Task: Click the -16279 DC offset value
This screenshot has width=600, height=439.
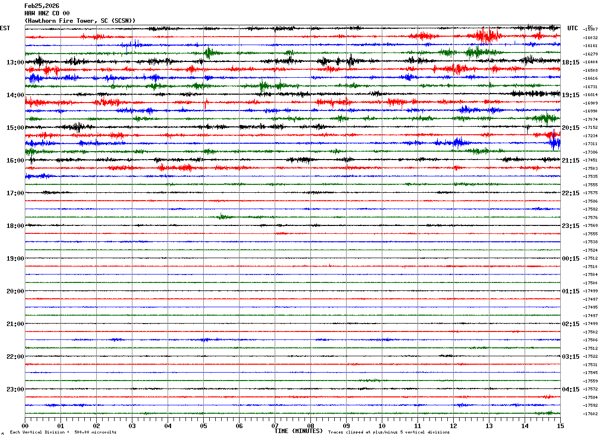Action: coord(591,54)
